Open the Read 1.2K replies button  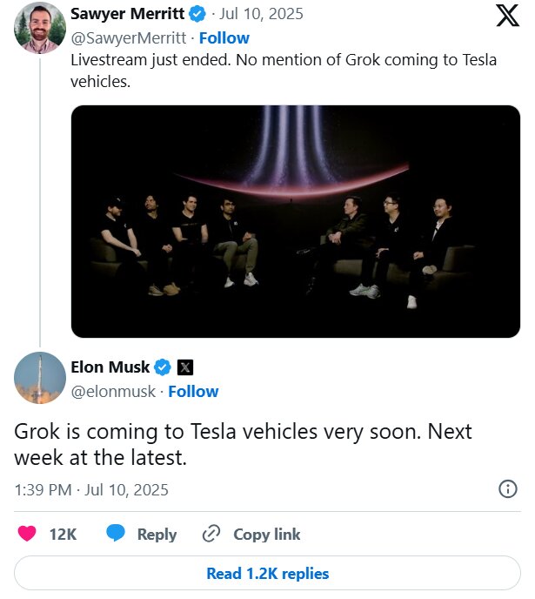pos(267,573)
